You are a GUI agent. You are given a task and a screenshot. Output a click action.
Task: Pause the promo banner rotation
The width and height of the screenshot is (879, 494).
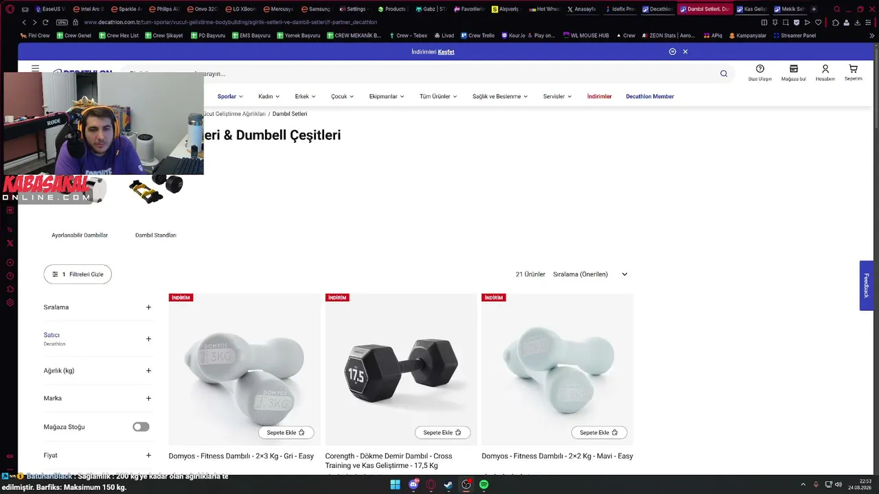[x=672, y=51]
